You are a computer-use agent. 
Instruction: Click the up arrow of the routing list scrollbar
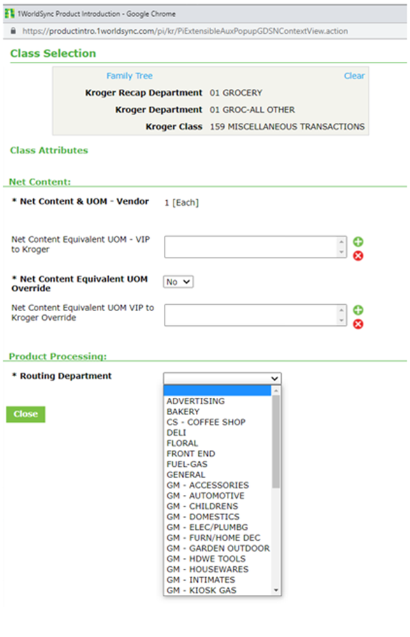[276, 390]
